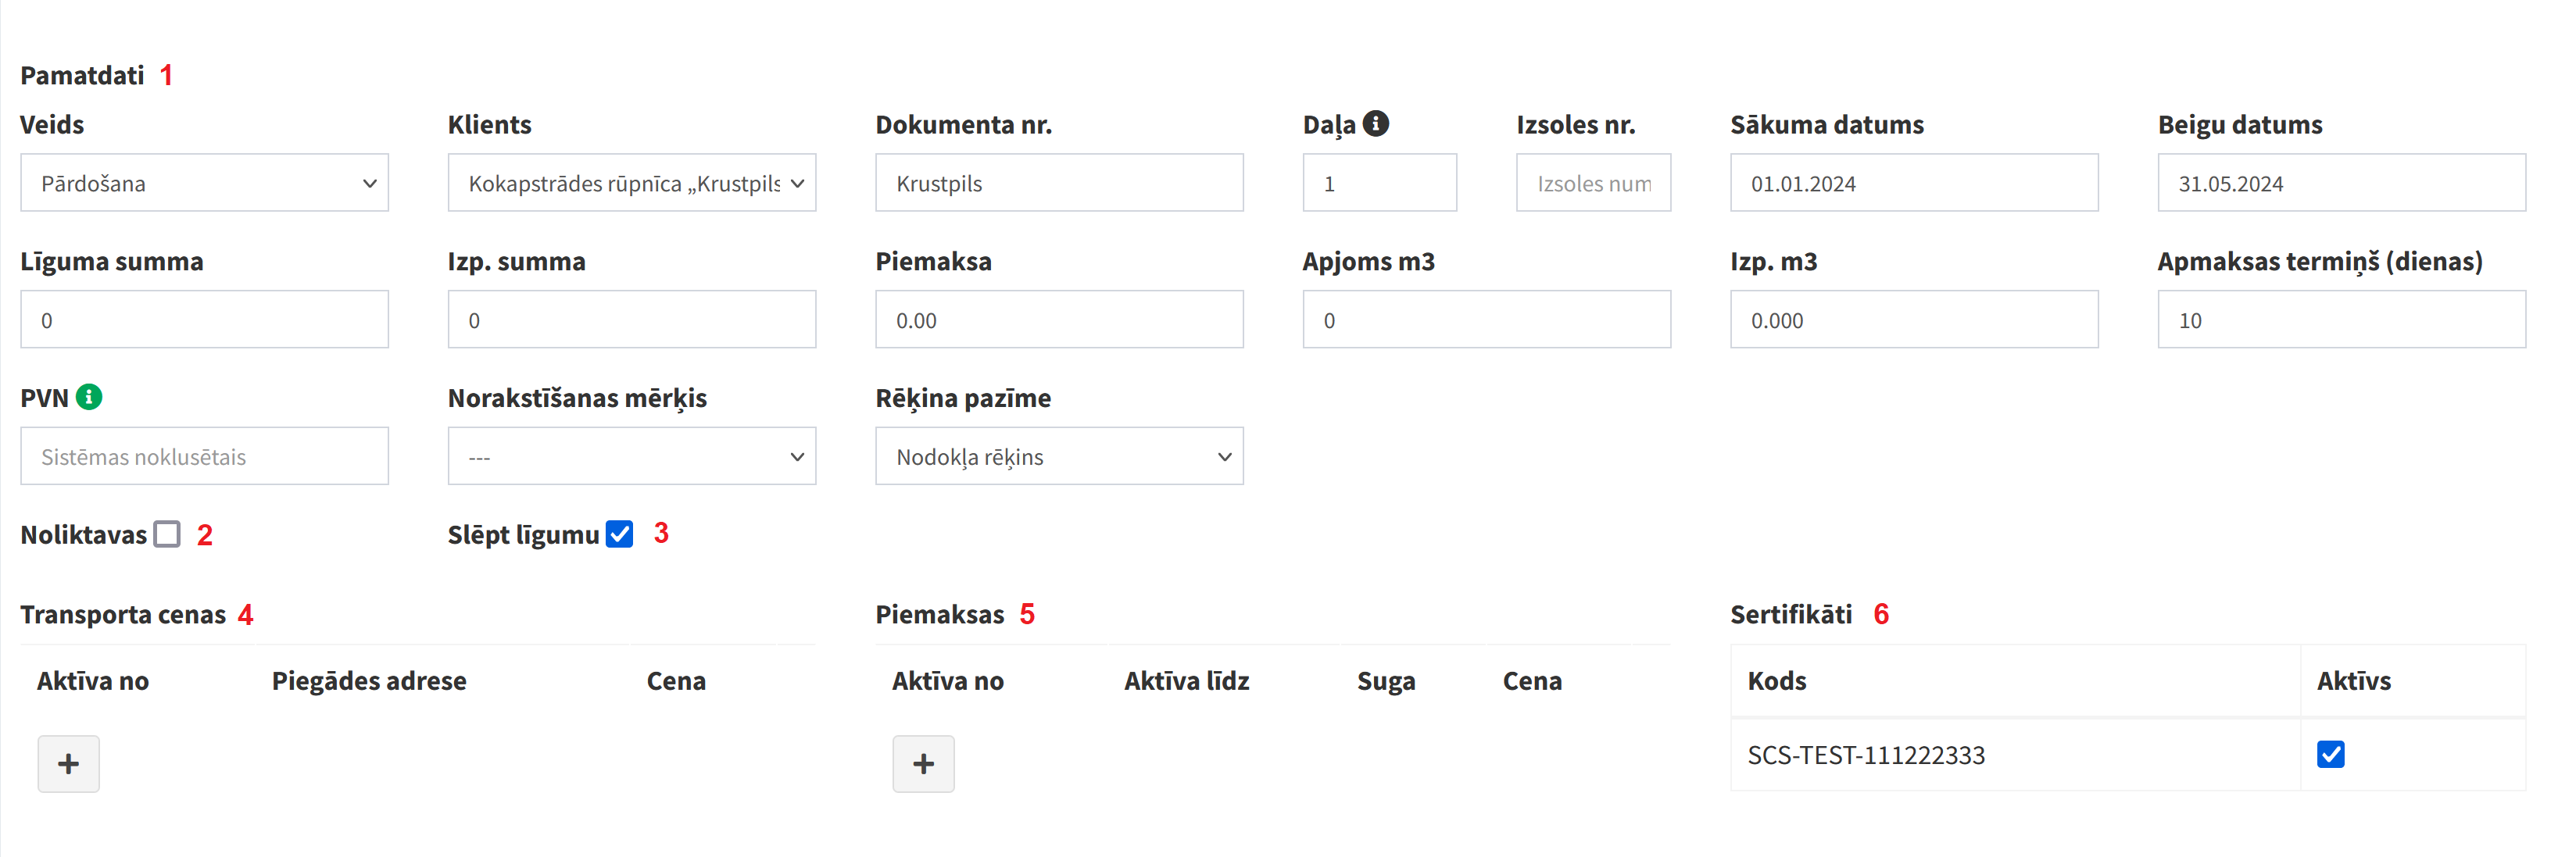Image resolution: width=2576 pixels, height=857 pixels.
Task: Click the Dokumenta nr. field
Action: pos(1059,183)
